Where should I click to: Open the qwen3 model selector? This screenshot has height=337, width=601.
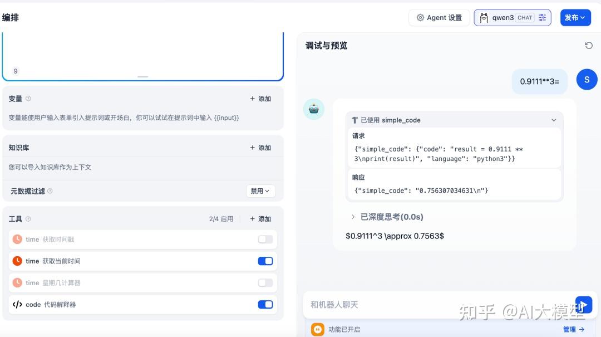[x=504, y=17]
